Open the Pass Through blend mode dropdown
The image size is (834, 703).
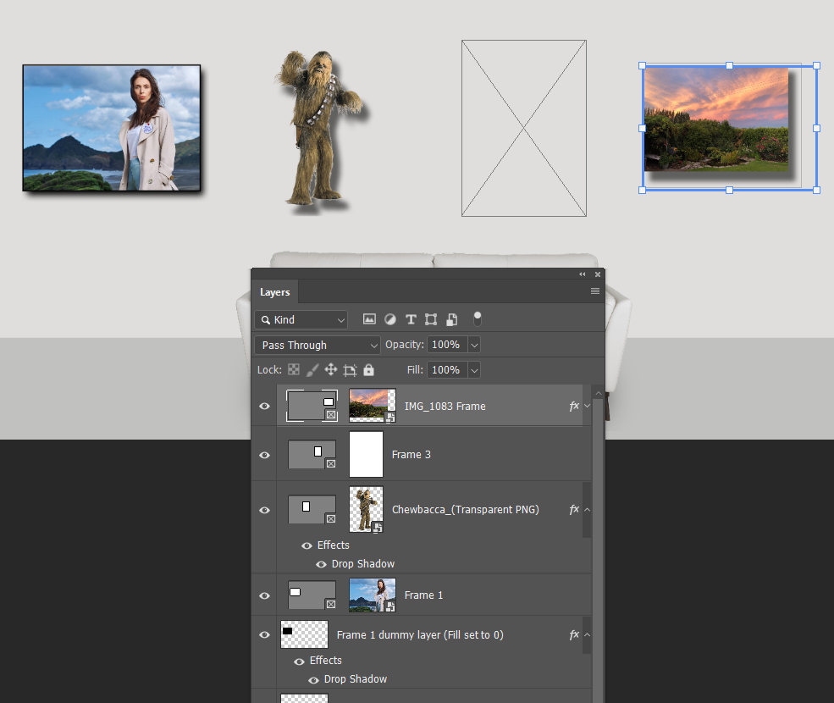318,345
